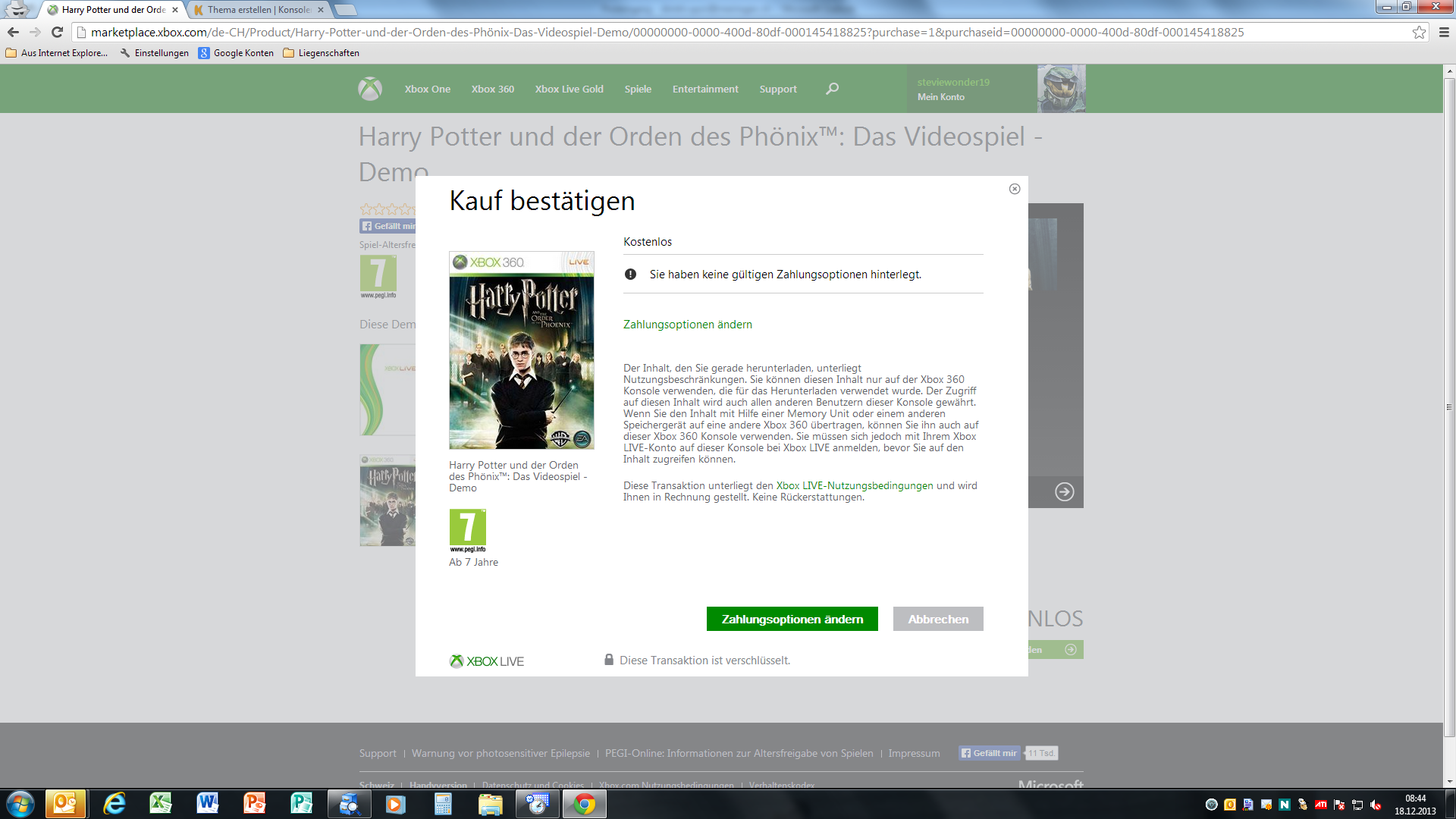Open the Xbox Live Gold menu
Image resolution: width=1456 pixels, height=819 pixels.
pyautogui.click(x=570, y=89)
